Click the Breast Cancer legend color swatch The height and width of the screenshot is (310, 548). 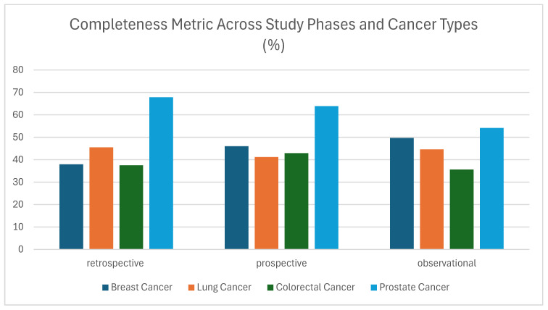click(x=105, y=288)
